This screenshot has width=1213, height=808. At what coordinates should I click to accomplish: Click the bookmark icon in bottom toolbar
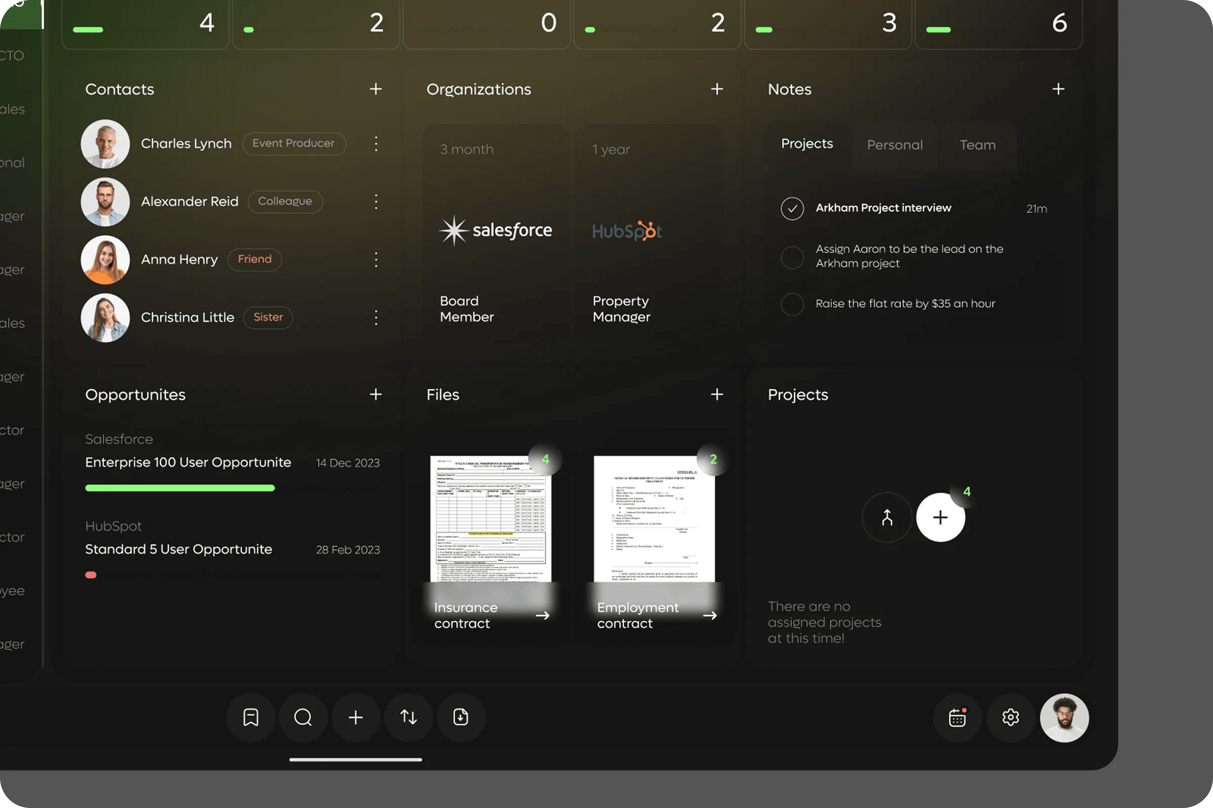pos(251,717)
